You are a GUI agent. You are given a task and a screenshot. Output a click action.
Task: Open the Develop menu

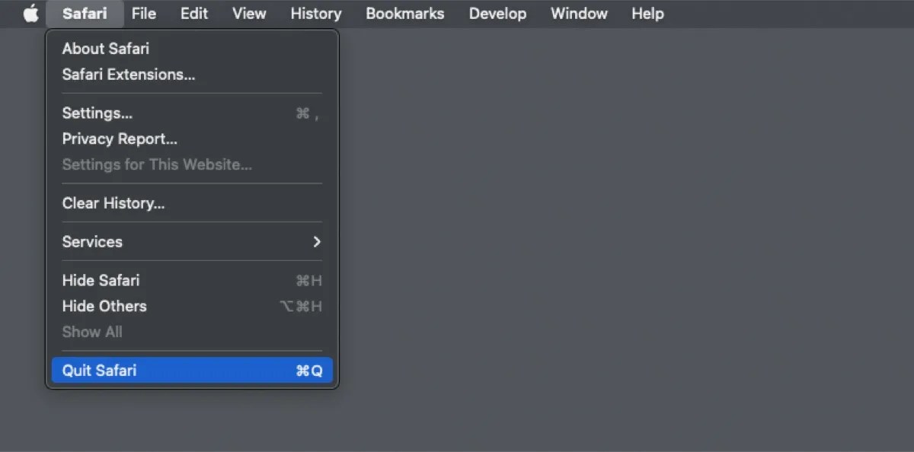[497, 13]
